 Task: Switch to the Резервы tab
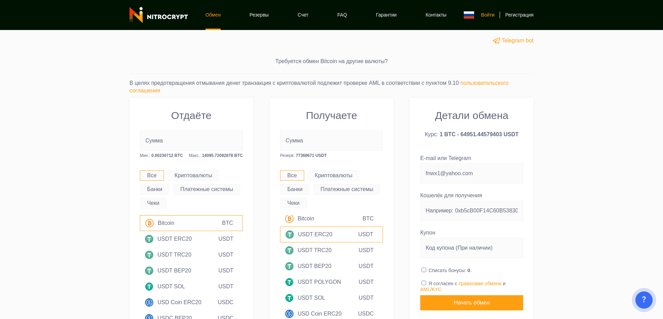click(x=259, y=14)
